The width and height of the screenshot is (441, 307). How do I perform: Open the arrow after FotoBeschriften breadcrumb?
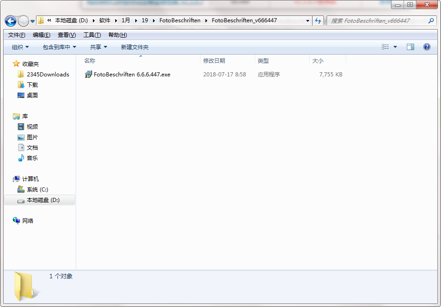tap(206, 20)
